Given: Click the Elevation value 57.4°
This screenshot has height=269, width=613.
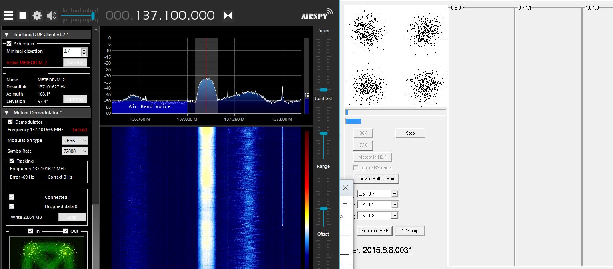Looking at the screenshot, I should 43,101.
